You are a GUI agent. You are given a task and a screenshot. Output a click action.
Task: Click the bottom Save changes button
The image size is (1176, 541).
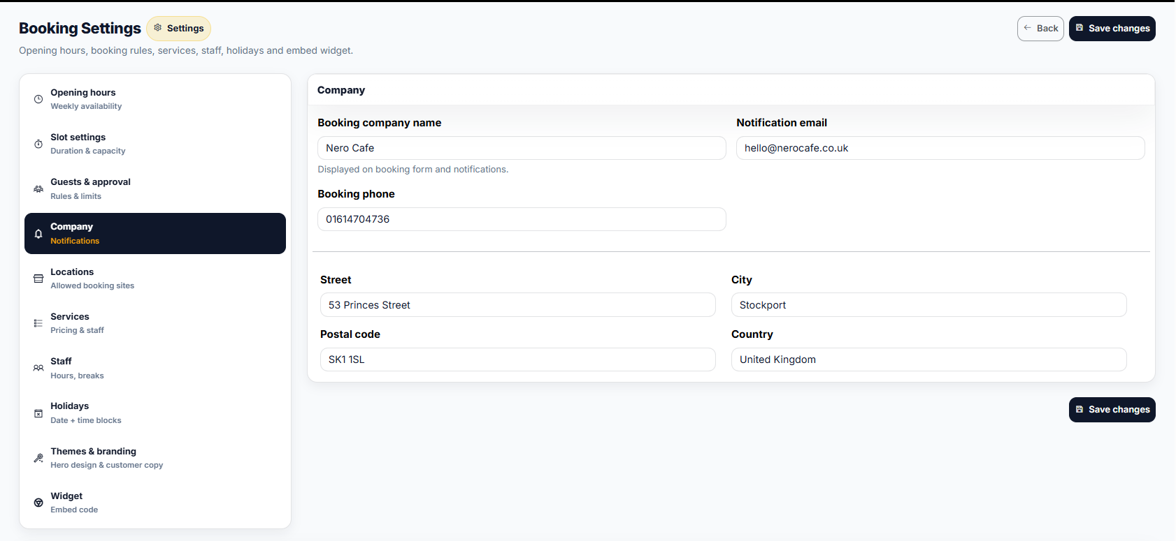tap(1112, 410)
